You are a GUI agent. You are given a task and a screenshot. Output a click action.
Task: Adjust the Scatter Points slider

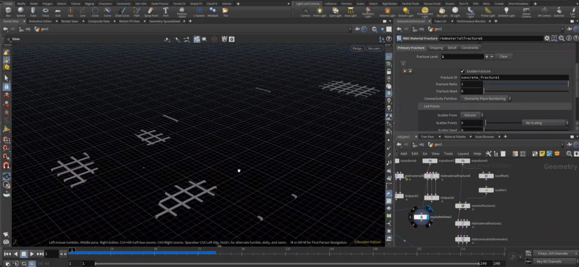point(503,123)
